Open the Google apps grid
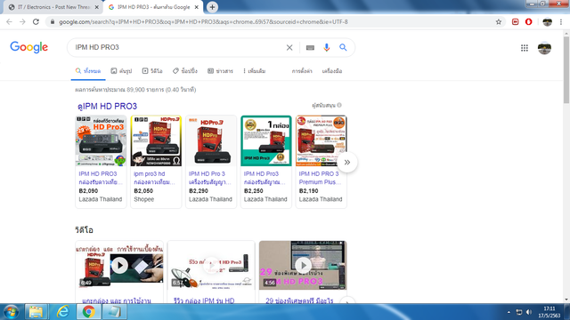This screenshot has height=320, width=570. pyautogui.click(x=525, y=48)
